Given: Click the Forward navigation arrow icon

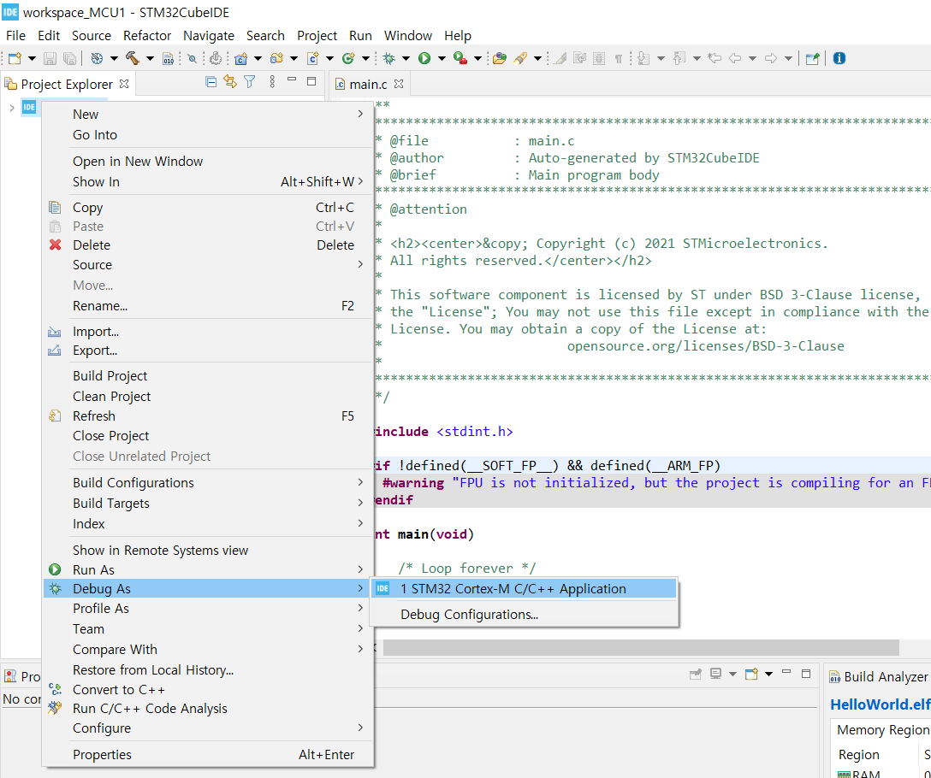Looking at the screenshot, I should pyautogui.click(x=771, y=58).
